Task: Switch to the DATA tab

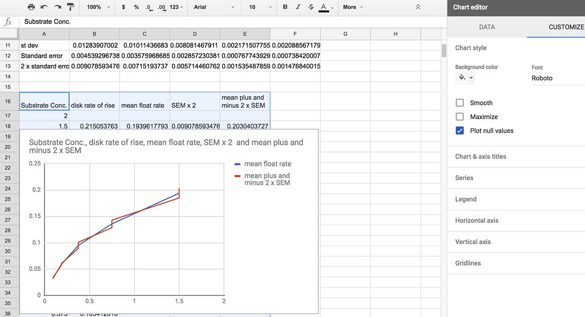Action: click(x=487, y=27)
